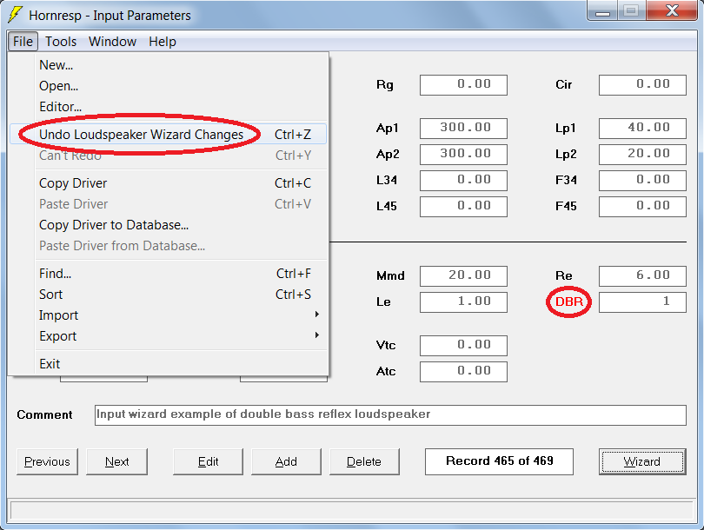Image resolution: width=704 pixels, height=530 pixels.
Task: Click the disabled Can't Redo entry
Action: coord(168,156)
